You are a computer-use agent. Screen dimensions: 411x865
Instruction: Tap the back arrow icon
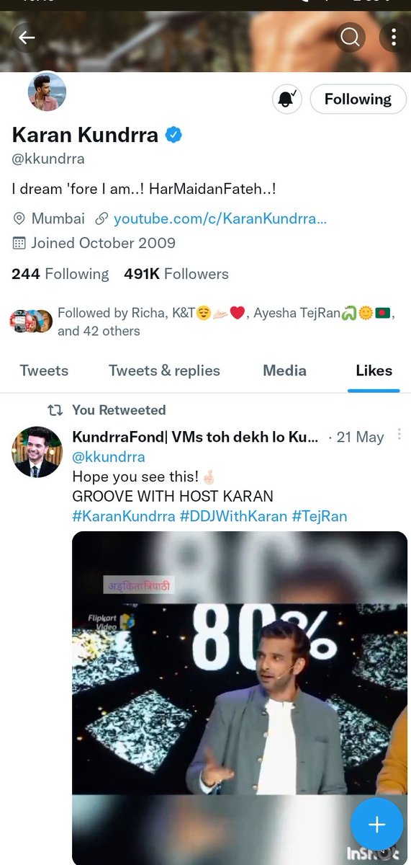point(27,37)
